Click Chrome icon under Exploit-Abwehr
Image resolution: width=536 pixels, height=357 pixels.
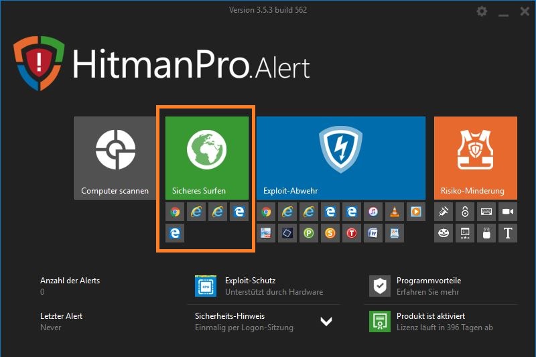point(266,212)
